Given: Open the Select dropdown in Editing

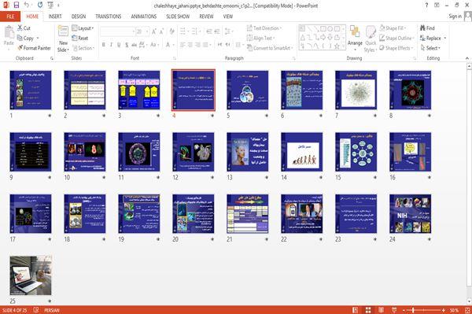Looking at the screenshot, I should tap(430, 48).
